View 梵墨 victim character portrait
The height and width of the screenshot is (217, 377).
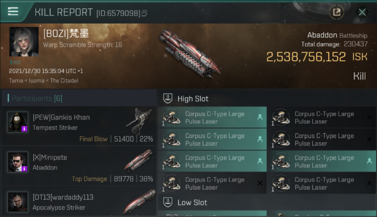[x=24, y=42]
